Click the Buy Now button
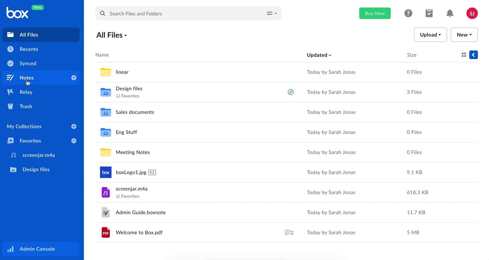The image size is (489, 260). tap(375, 13)
